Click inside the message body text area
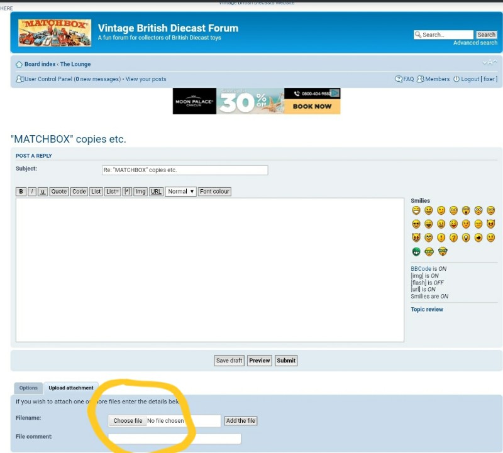 [210, 270]
